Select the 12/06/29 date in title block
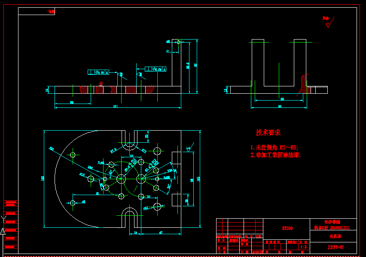366x257 pixels. click(x=257, y=252)
